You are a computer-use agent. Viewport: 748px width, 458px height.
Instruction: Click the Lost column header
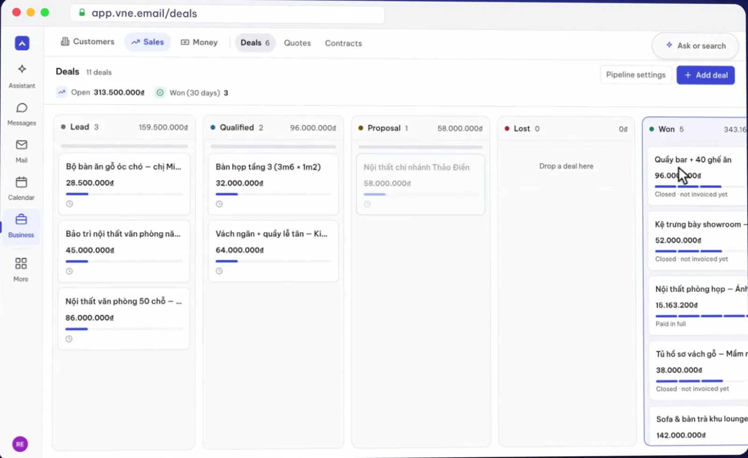click(x=566, y=129)
